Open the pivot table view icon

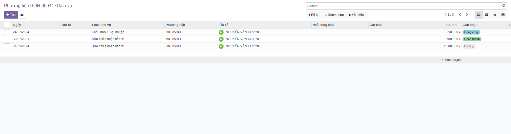click(503, 15)
